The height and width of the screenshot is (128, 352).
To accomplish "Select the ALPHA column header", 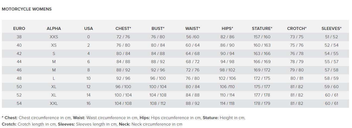I will (x=54, y=29).
